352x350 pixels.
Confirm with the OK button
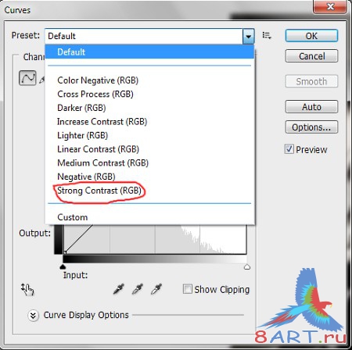311,36
